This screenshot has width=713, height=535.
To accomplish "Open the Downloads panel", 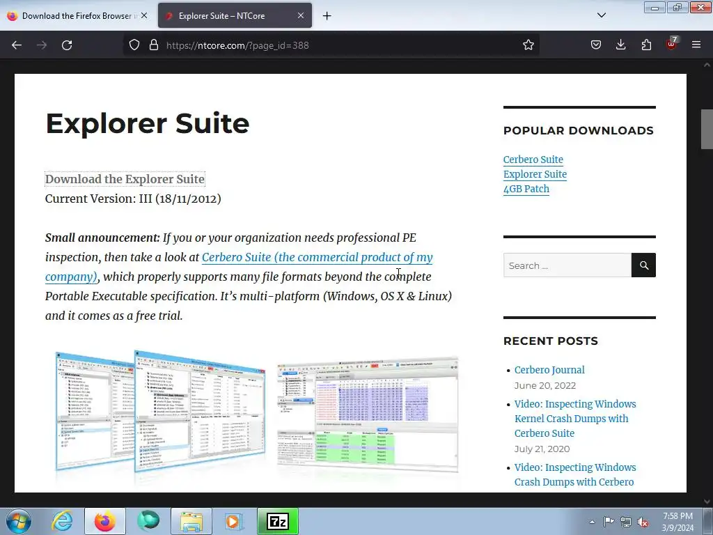I will (620, 45).
